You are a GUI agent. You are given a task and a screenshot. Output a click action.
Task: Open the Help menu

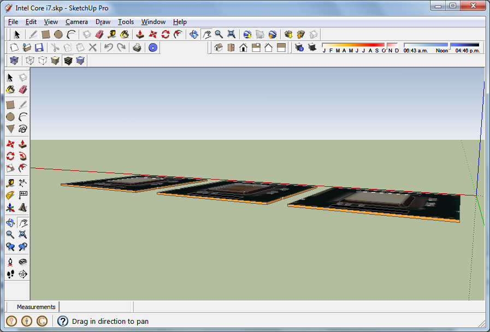[x=180, y=22]
